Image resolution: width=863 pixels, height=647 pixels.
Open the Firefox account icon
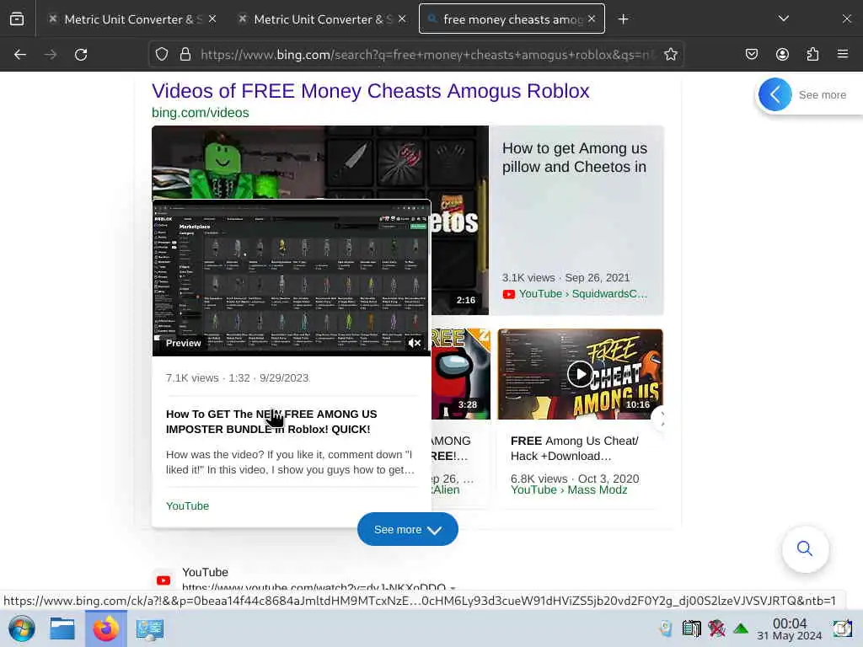tap(782, 55)
